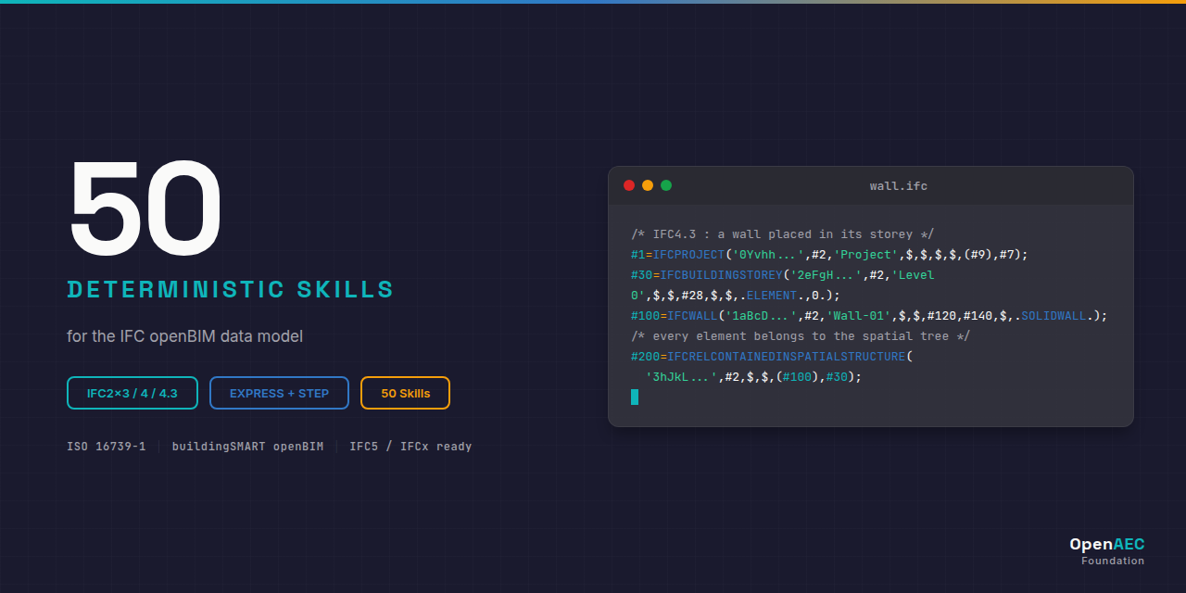Open the OpenAEC Foundation logo
1186x593 pixels.
1107,551
